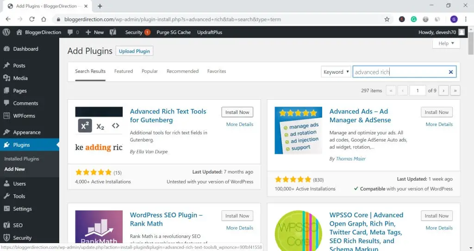Install Advanced Ads plugin
The image size is (474, 251).
pos(437,112)
